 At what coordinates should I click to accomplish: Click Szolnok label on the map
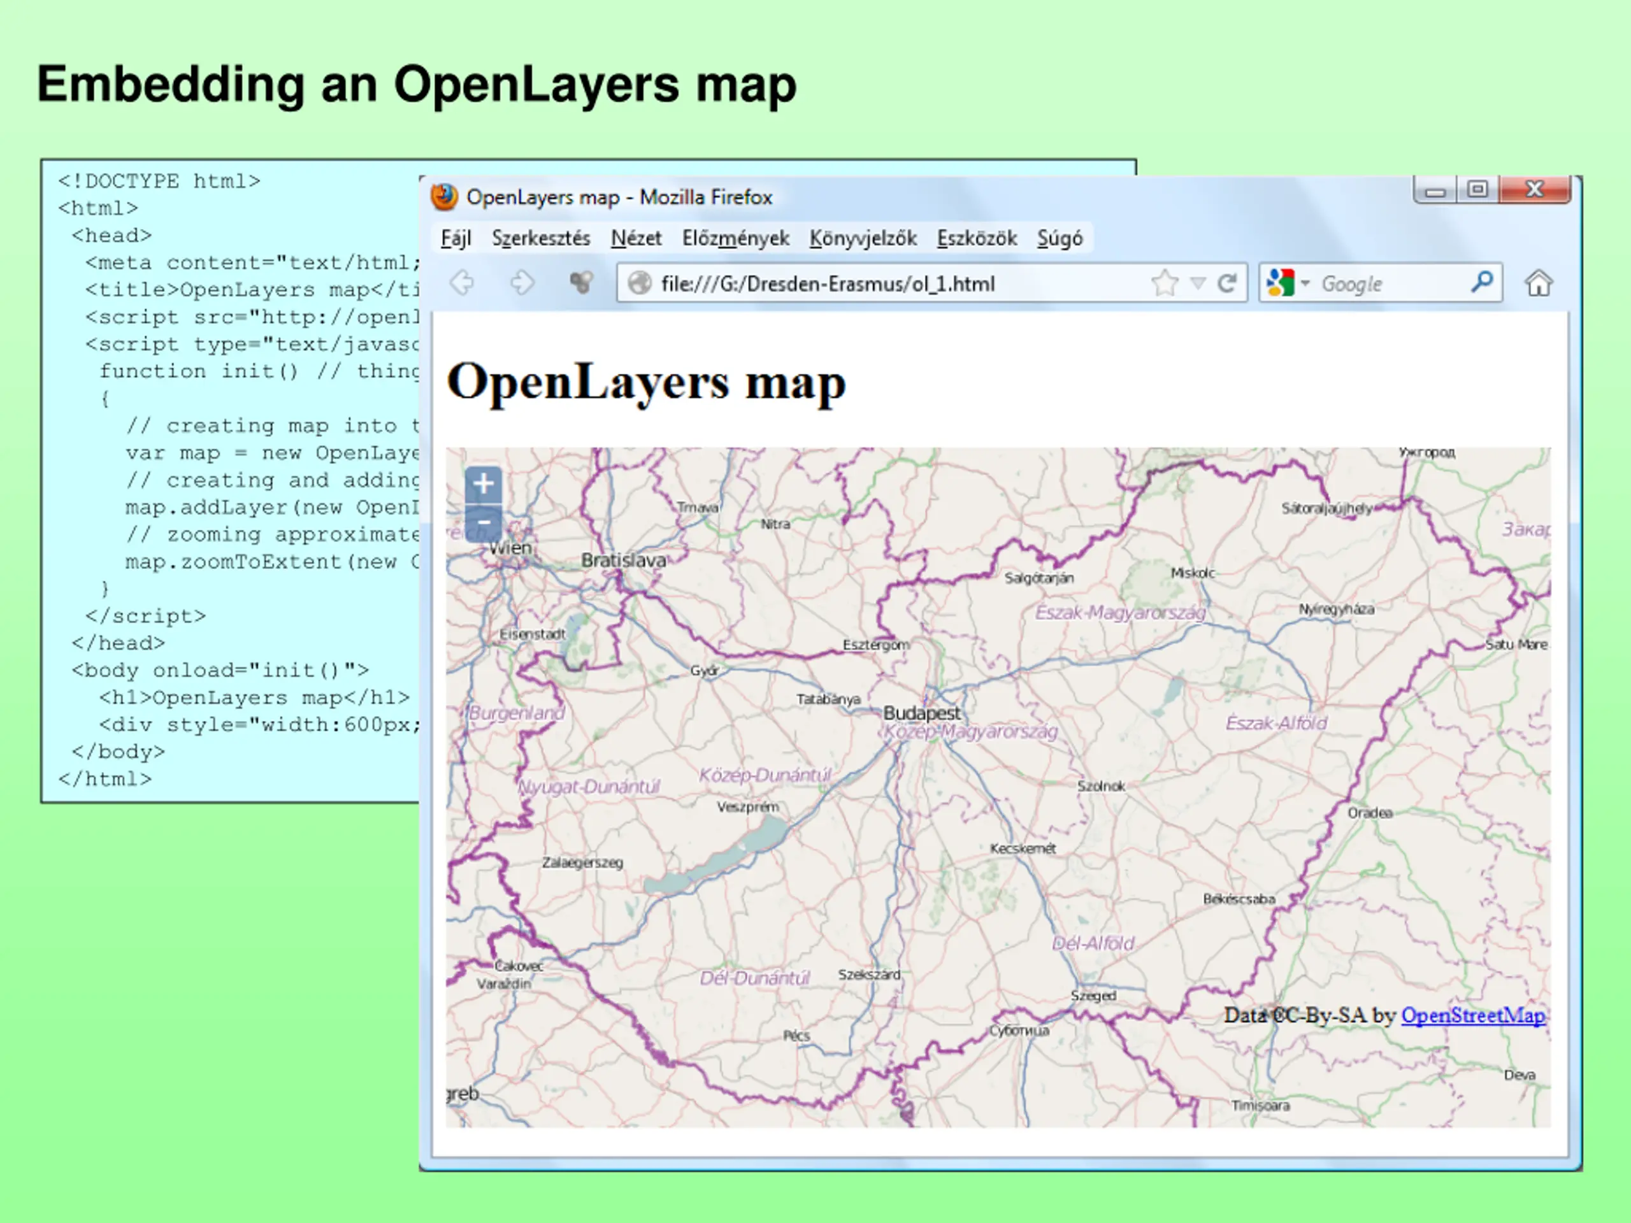[x=1101, y=787]
